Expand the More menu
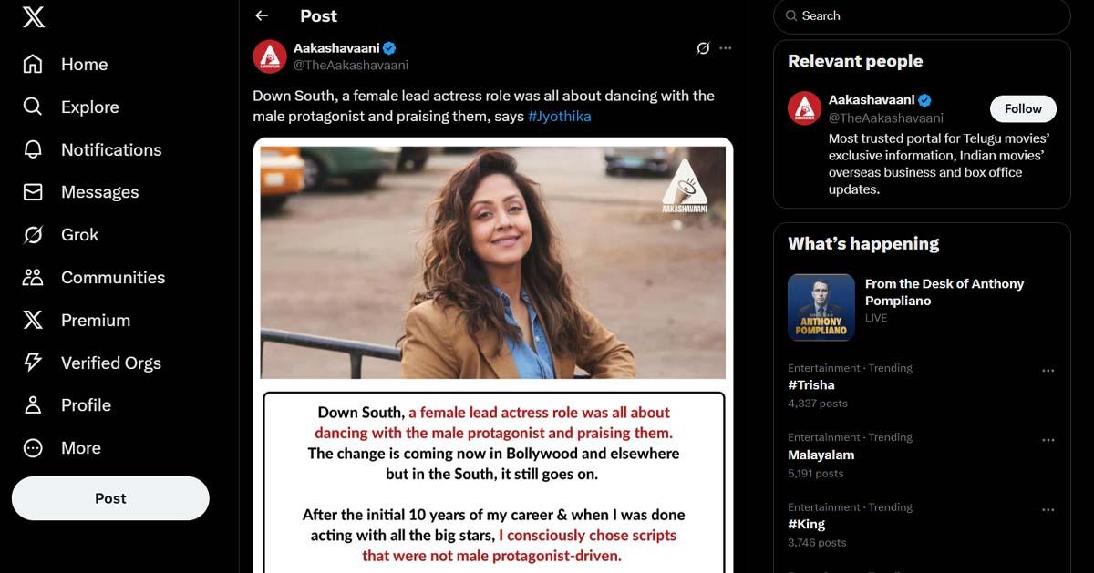 pos(61,448)
